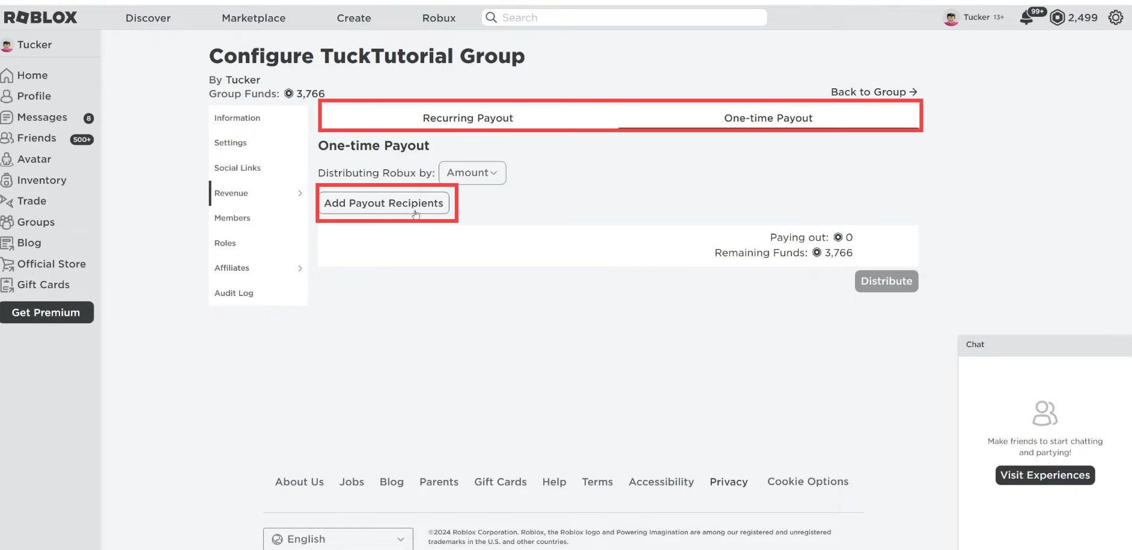Click the Official Store cart icon
1132x550 pixels.
click(7, 264)
